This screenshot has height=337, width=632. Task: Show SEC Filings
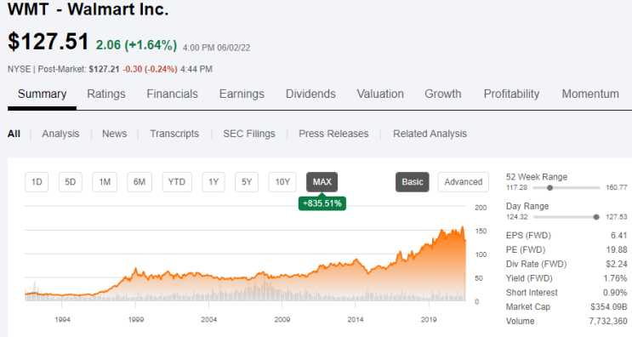click(x=248, y=134)
